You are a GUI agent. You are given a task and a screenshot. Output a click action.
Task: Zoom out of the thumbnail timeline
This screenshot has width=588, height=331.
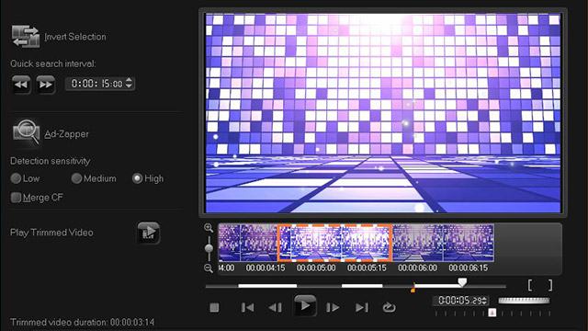[209, 268]
